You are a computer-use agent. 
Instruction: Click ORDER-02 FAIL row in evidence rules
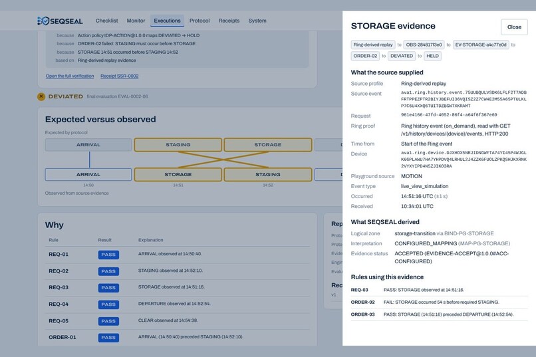point(440,302)
